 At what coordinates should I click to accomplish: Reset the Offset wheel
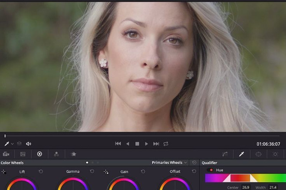[194, 171]
